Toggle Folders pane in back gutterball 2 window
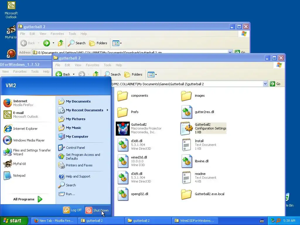This screenshot has height=225, width=300. (x=98, y=43)
